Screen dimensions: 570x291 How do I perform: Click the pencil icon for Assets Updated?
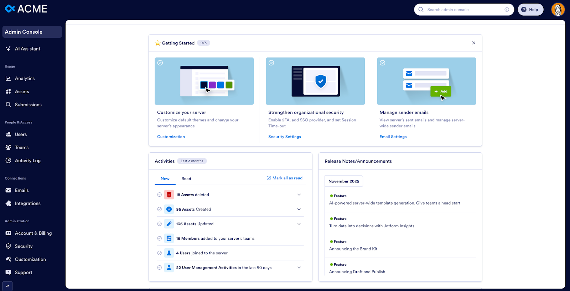tap(169, 224)
